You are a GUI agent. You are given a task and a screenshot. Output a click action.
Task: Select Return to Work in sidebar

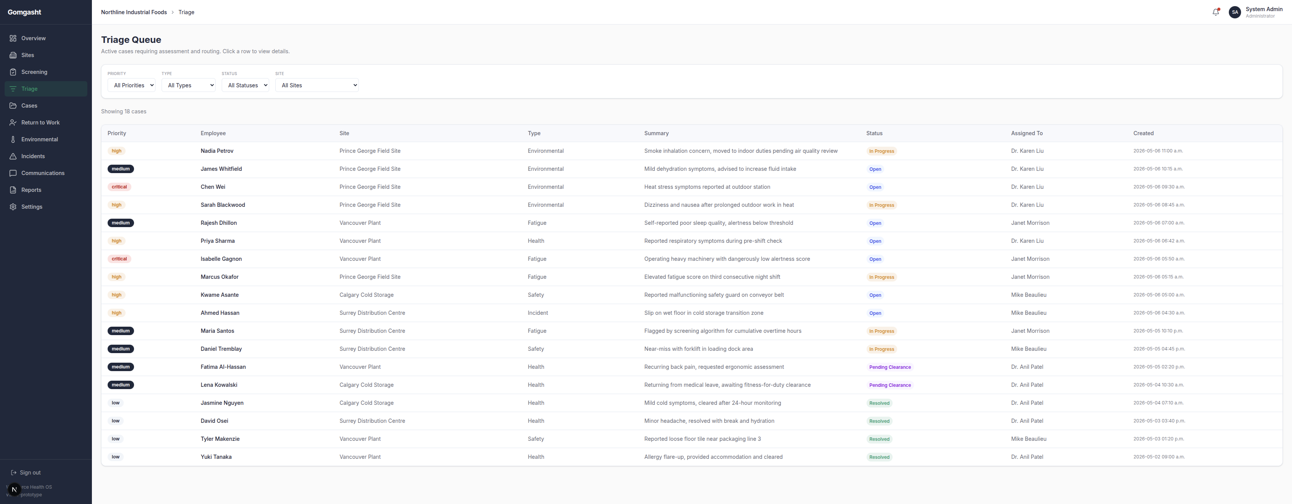click(x=46, y=123)
